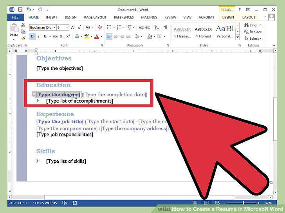Image resolution: width=285 pixels, height=213 pixels.
Task: Click the Replace button in Editing
Action: tap(253, 32)
